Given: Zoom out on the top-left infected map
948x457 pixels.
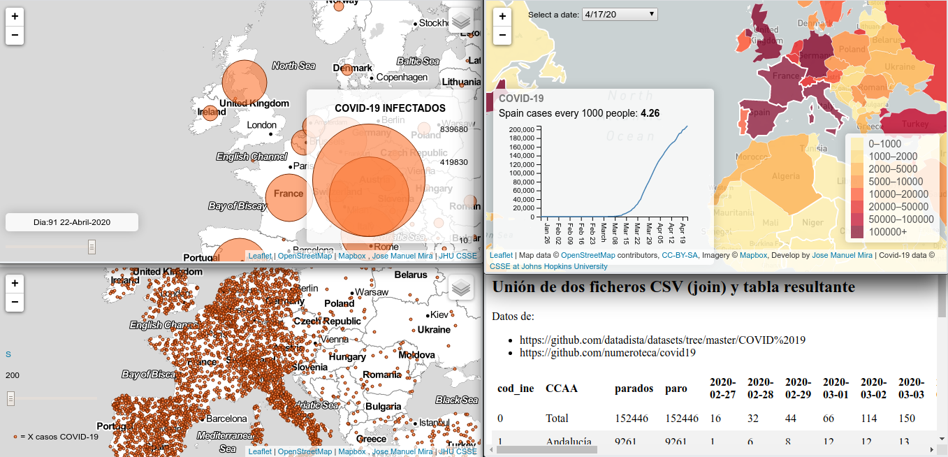Looking at the screenshot, I should [15, 35].
